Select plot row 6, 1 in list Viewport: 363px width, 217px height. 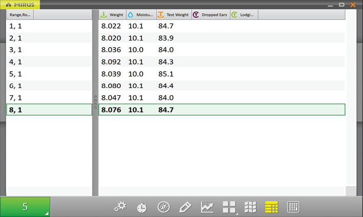(x=49, y=85)
